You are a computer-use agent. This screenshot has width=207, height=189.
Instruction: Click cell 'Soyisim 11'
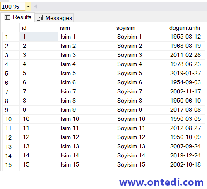141,128
